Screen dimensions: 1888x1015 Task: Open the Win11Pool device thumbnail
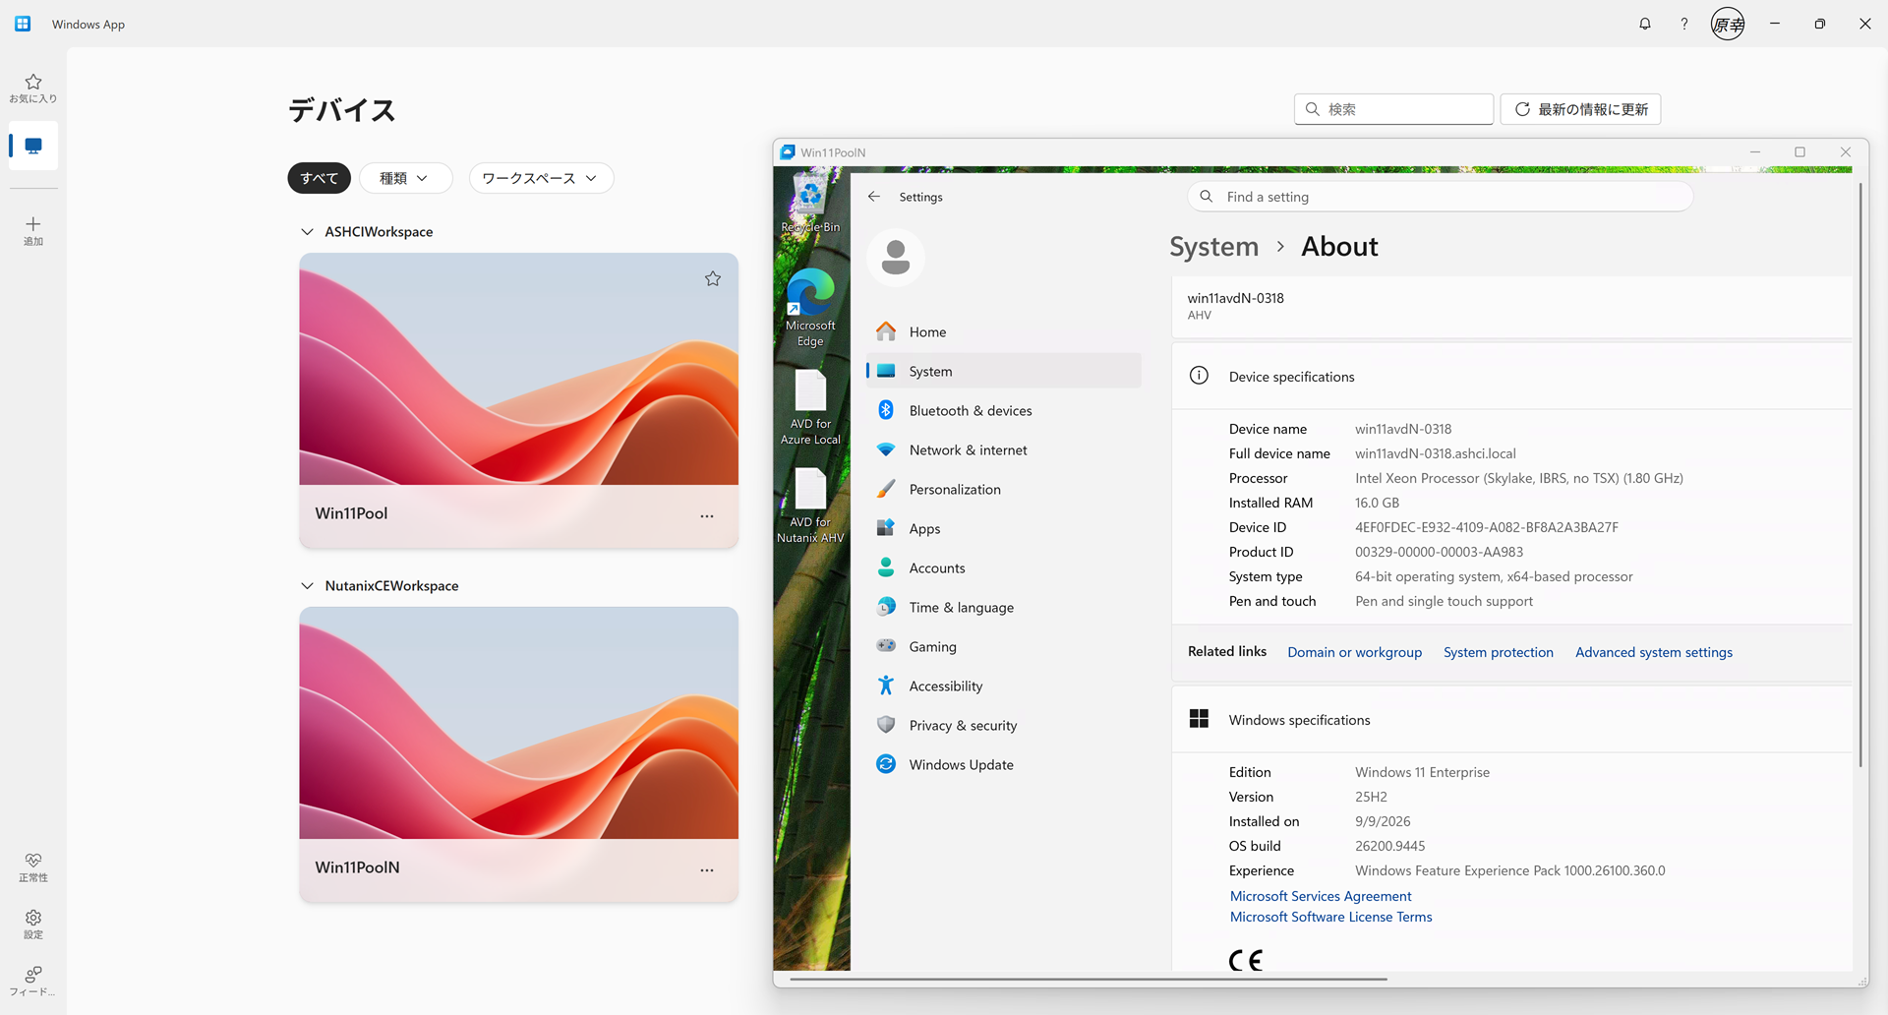[x=519, y=369]
